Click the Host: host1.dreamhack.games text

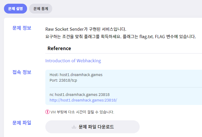[x=76, y=75]
